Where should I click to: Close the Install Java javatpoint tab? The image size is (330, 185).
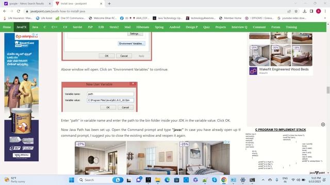pos(101,4)
